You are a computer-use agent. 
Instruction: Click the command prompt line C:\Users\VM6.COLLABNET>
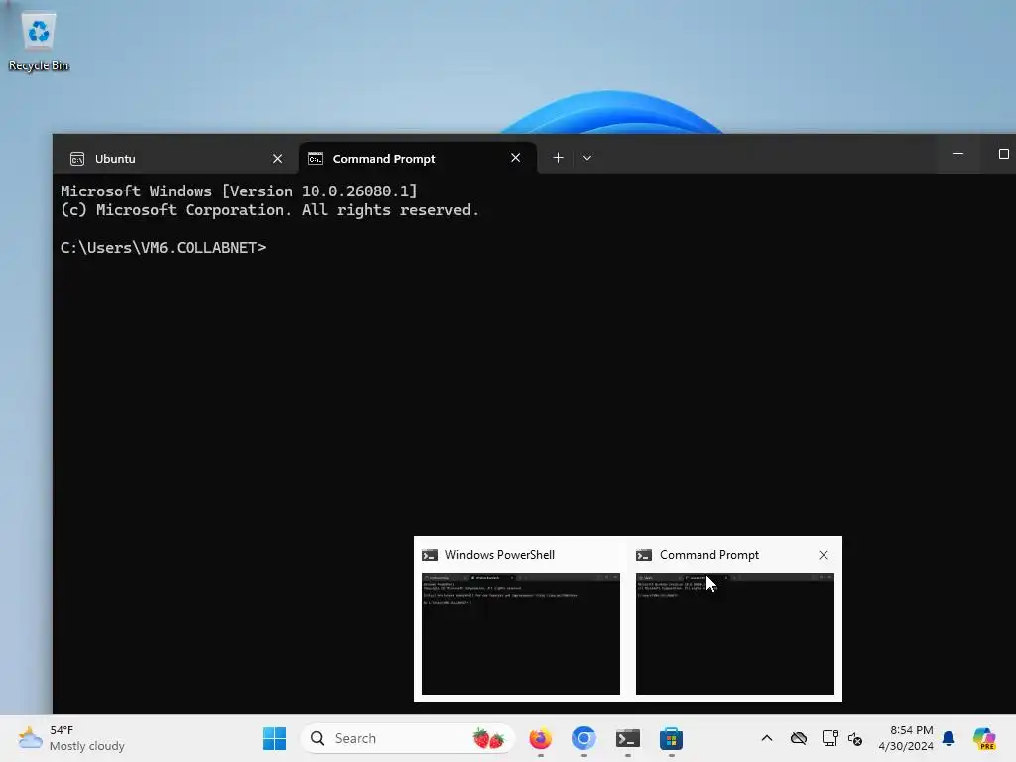tap(164, 247)
